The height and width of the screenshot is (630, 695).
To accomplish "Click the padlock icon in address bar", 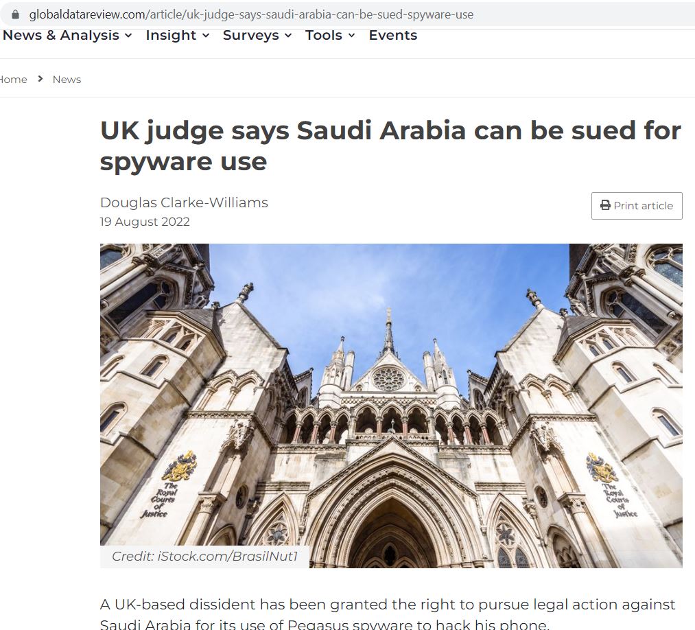I will [x=16, y=14].
